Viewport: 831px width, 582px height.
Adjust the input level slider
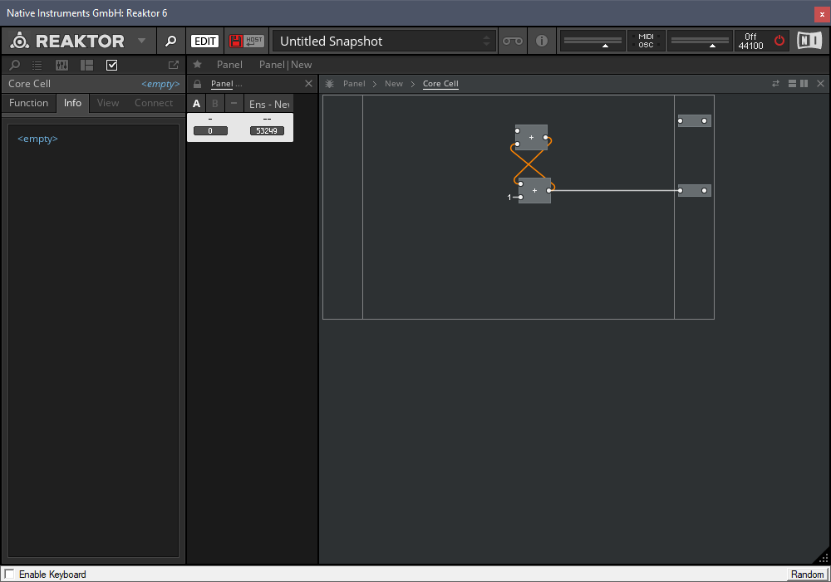click(x=593, y=41)
